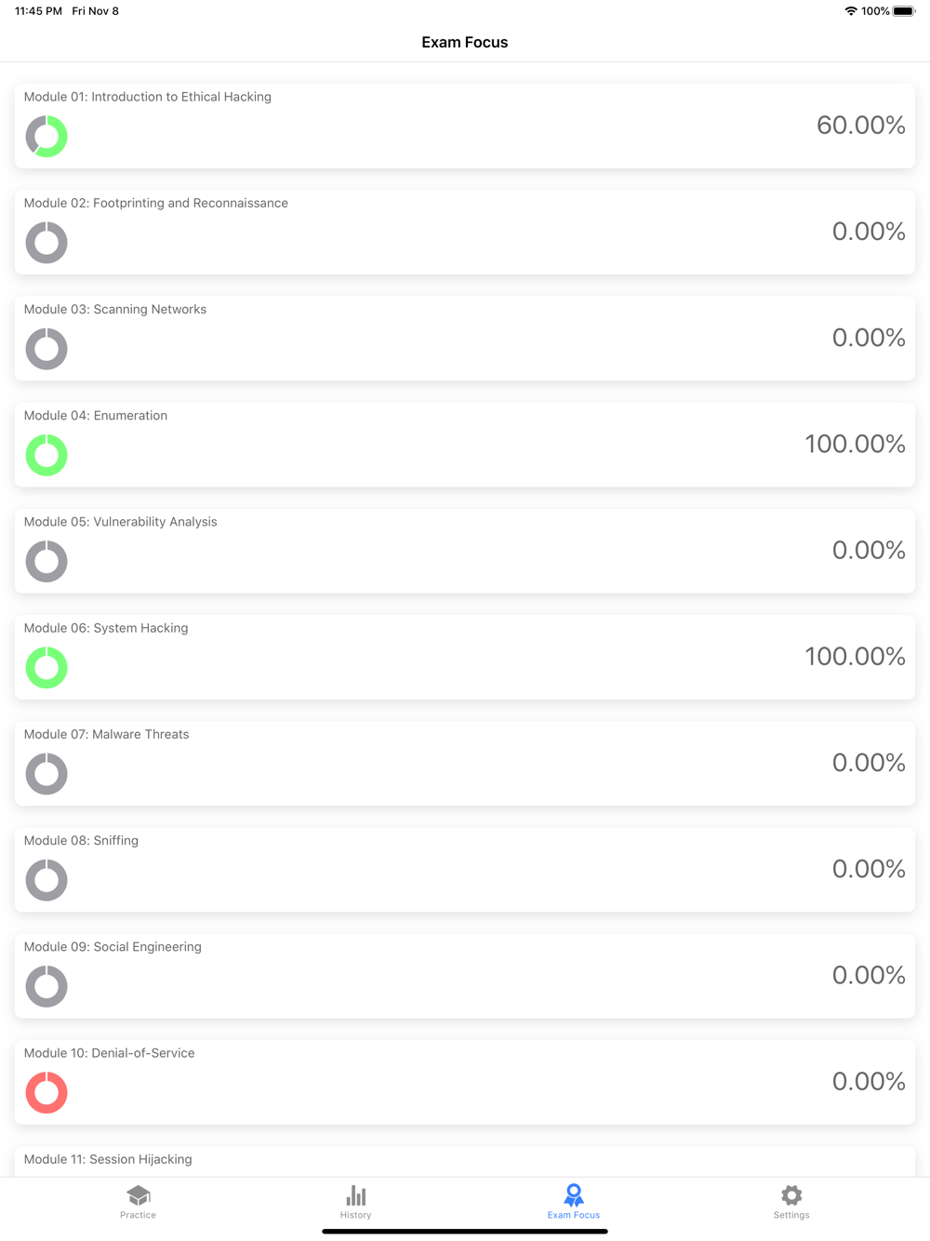Open Module 03: Scanning Networks card

point(465,339)
